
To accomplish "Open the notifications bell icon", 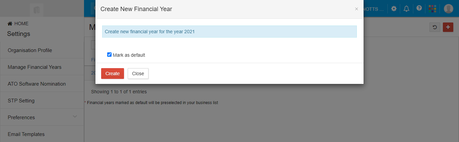I will (x=407, y=9).
